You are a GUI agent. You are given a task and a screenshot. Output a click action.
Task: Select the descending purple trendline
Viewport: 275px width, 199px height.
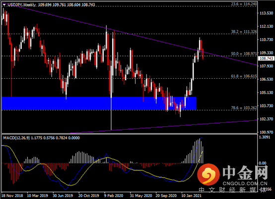click(129, 34)
